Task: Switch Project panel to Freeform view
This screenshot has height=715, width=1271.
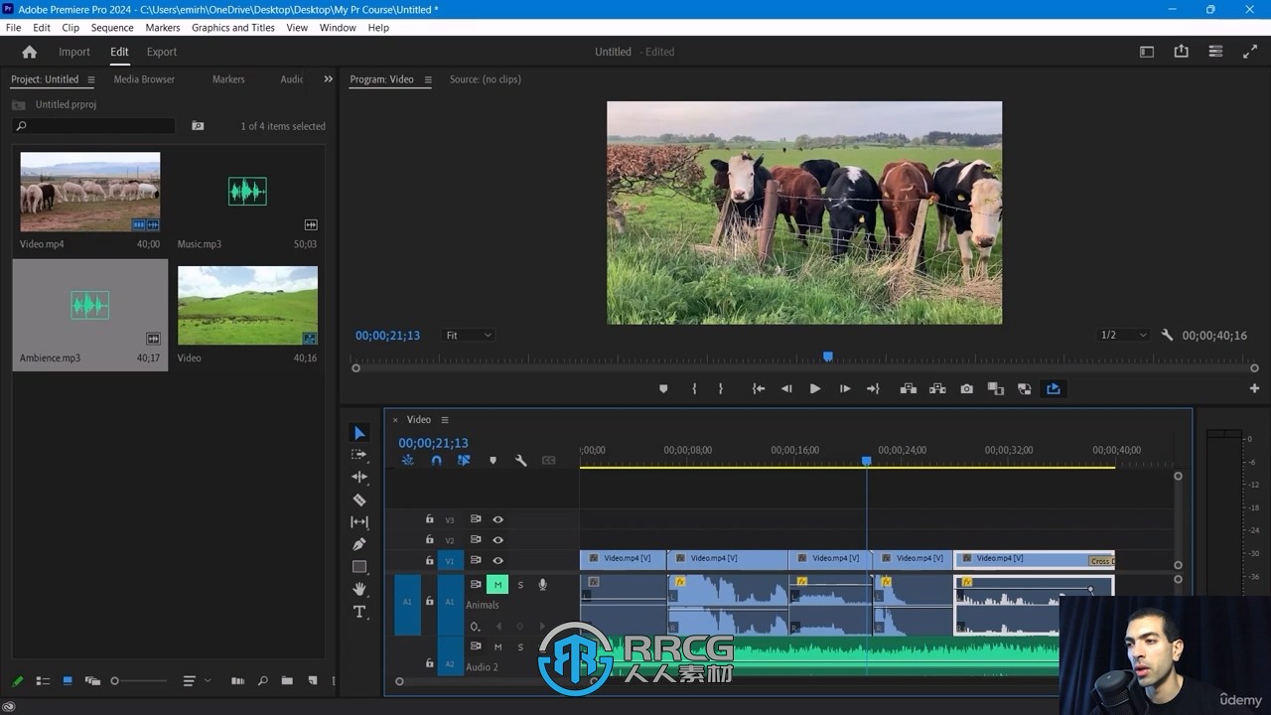Action: tap(92, 681)
